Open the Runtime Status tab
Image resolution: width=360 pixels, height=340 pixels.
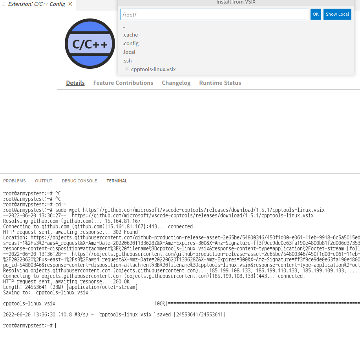(220, 83)
